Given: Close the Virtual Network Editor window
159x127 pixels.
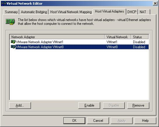Looking at the screenshot, I should 155,4.
